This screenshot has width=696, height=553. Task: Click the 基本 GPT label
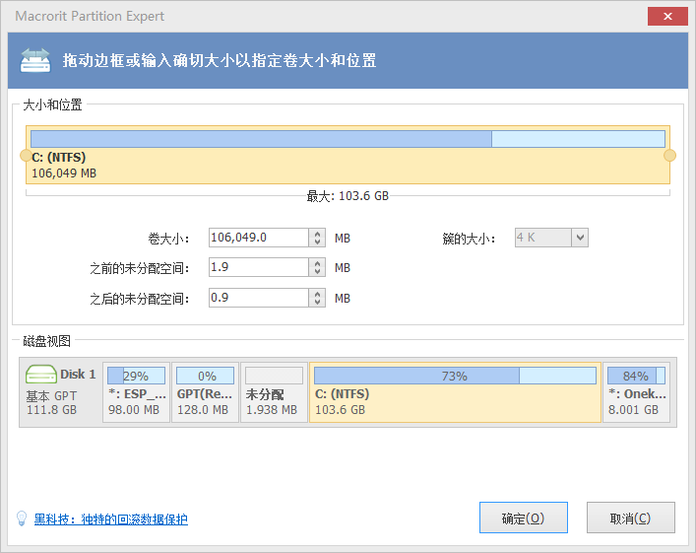click(51, 395)
